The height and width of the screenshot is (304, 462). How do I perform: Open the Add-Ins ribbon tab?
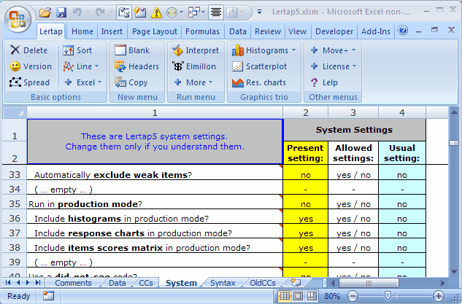click(376, 31)
